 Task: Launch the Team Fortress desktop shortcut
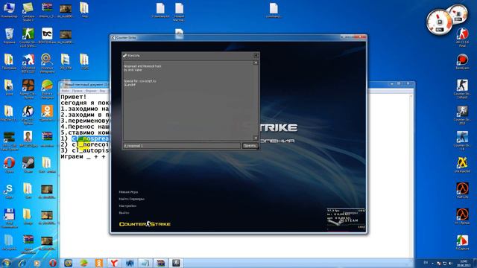[28, 89]
